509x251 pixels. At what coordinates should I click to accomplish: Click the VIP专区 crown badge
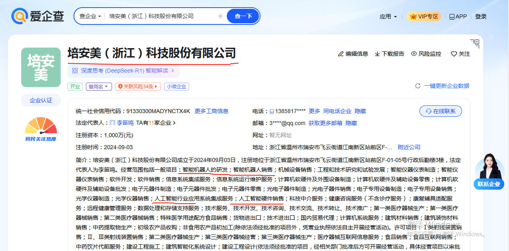point(424,16)
